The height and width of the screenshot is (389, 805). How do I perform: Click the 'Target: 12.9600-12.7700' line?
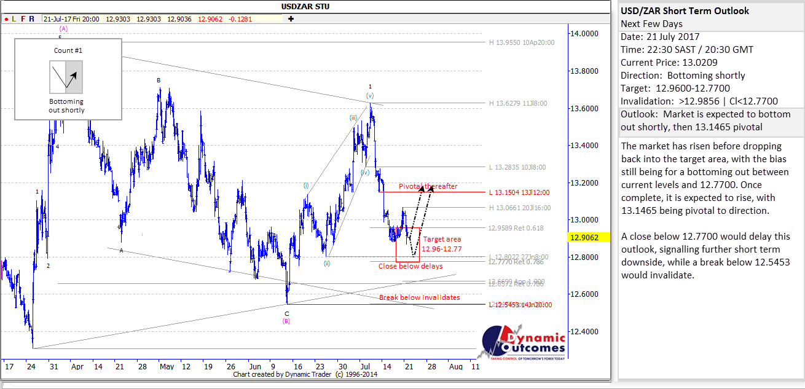tap(675, 88)
